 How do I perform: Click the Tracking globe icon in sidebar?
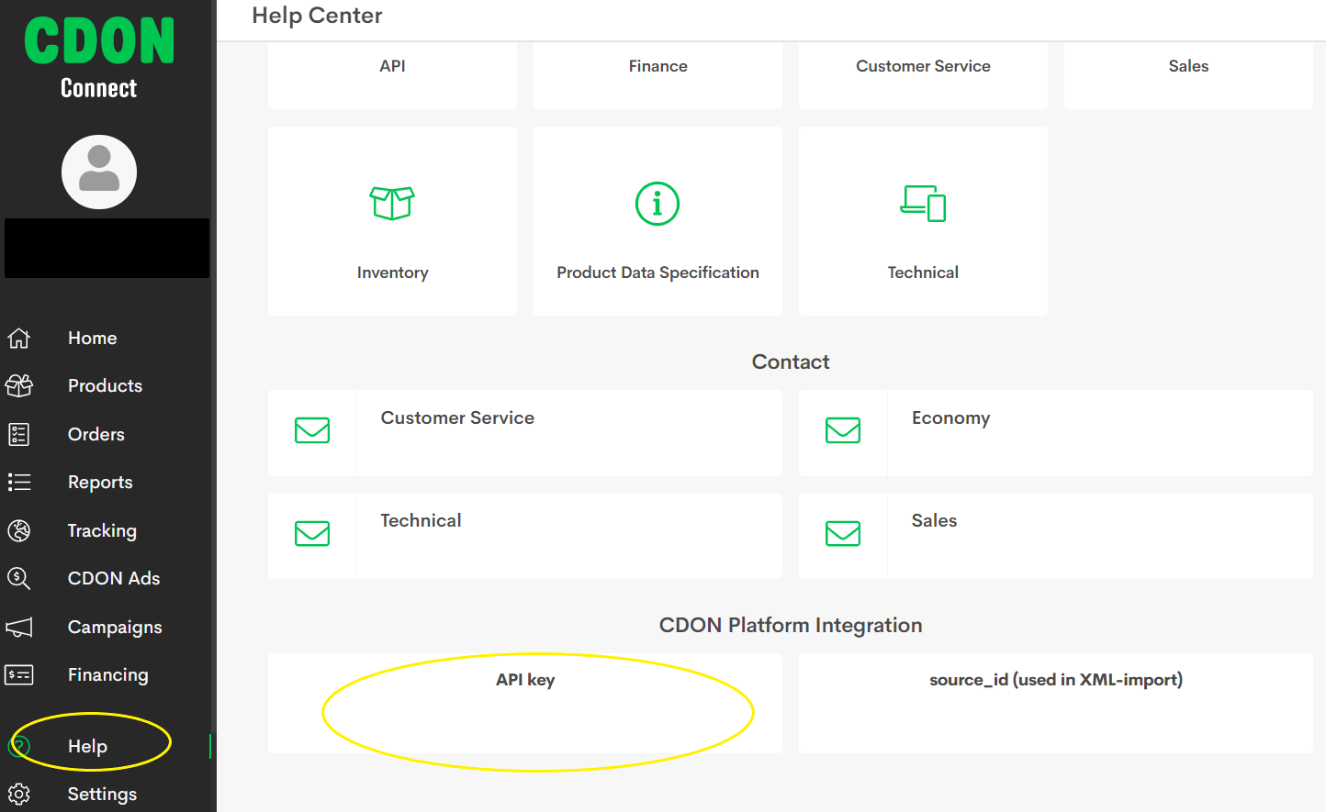19,530
